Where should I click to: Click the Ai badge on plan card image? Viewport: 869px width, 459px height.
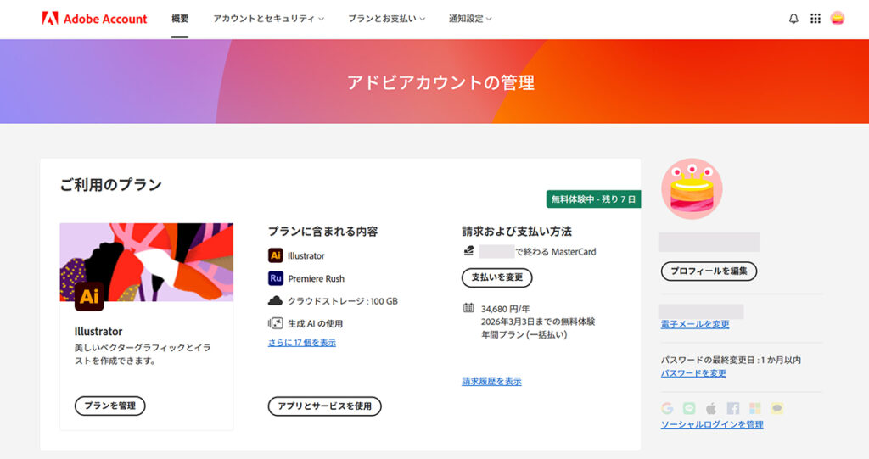coord(89,297)
